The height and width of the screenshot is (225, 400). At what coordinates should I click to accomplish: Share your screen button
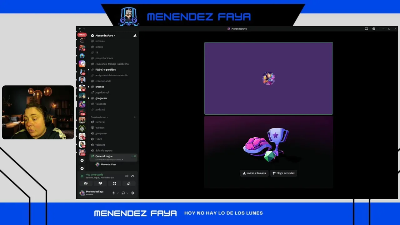click(100, 183)
